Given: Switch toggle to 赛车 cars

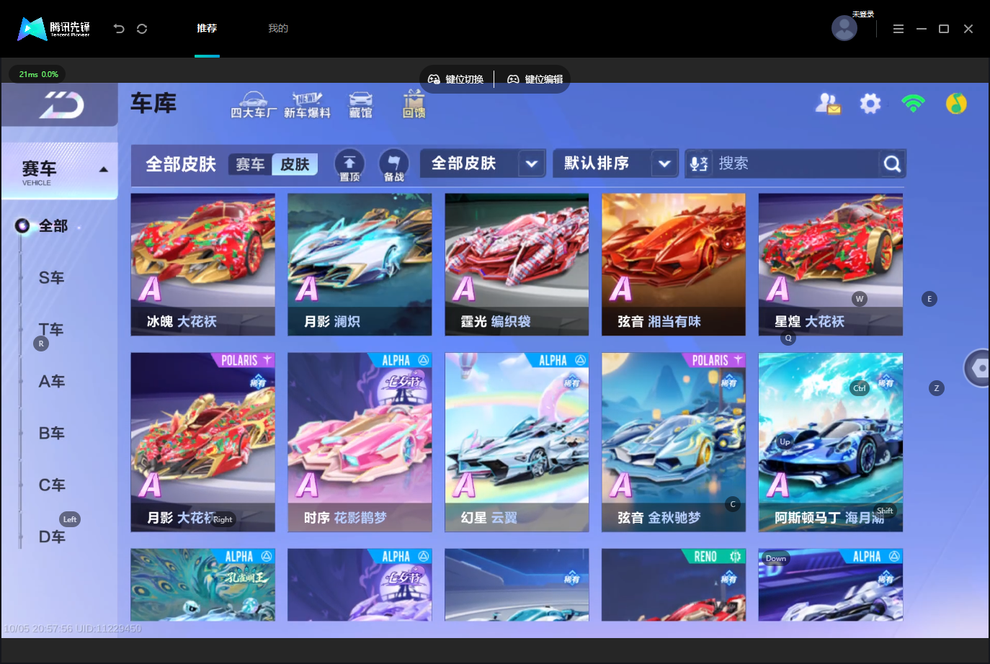Looking at the screenshot, I should pos(250,164).
